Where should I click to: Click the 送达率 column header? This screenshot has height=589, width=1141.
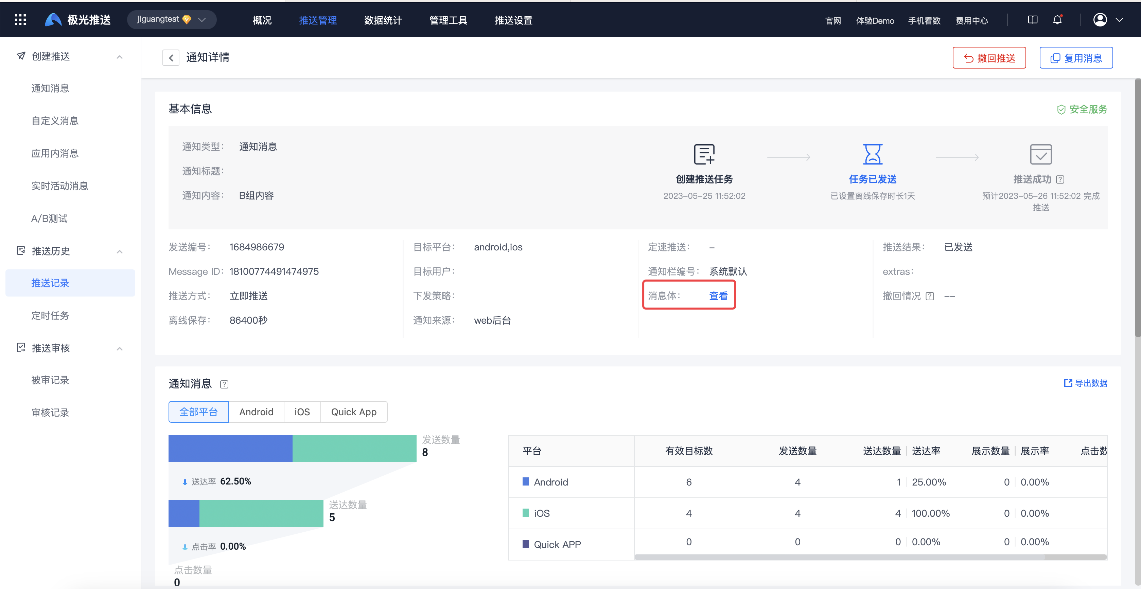point(926,451)
